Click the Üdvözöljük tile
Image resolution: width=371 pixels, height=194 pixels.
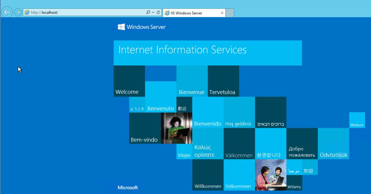coord(333,144)
